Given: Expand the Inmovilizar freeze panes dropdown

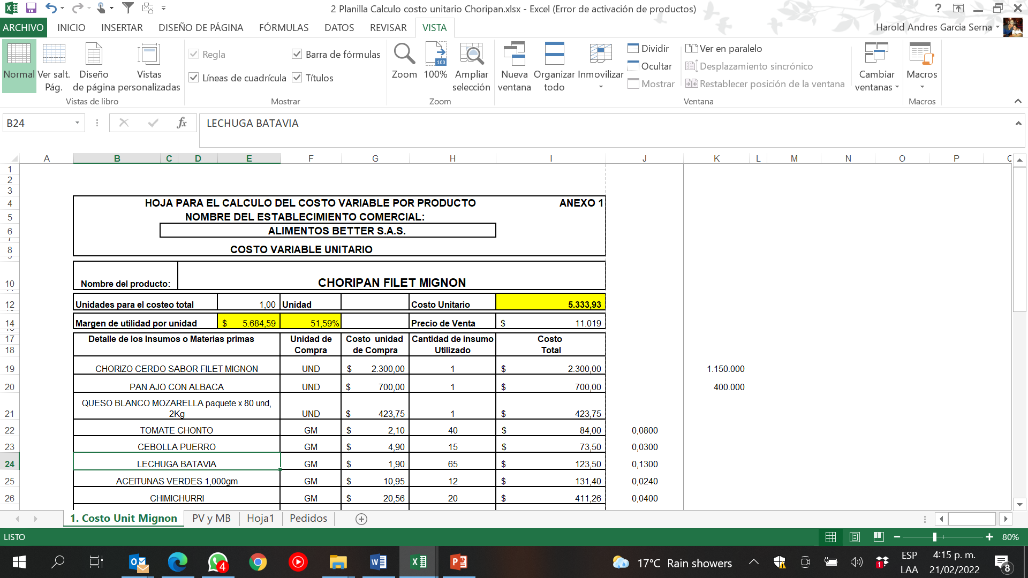Looking at the screenshot, I should pyautogui.click(x=601, y=87).
